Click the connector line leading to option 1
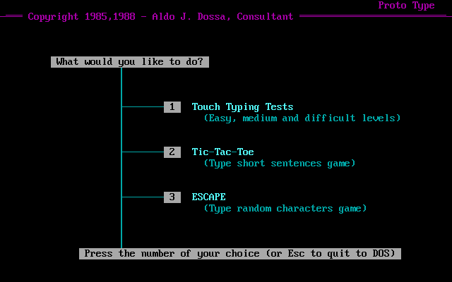 (143, 107)
